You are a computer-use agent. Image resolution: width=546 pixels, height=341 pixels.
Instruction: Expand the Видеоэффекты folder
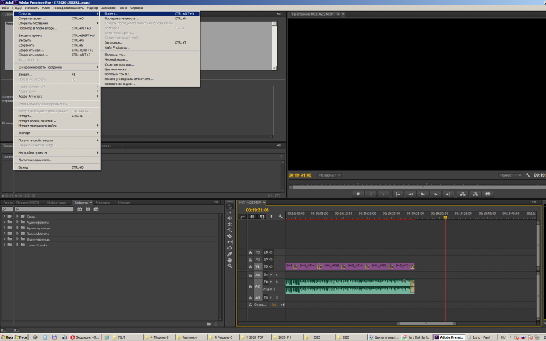coord(18,234)
